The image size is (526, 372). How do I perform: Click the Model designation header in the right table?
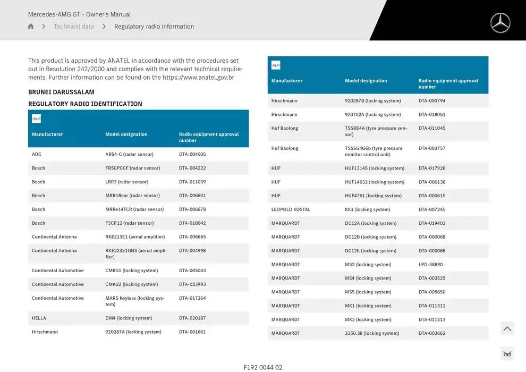coord(366,81)
